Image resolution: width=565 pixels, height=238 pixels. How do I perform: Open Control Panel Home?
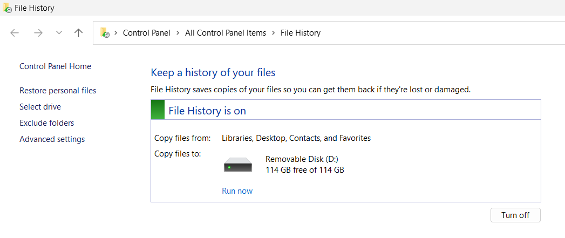(x=55, y=66)
